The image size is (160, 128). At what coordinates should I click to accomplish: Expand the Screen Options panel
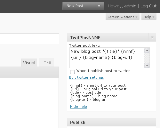click(123, 17)
